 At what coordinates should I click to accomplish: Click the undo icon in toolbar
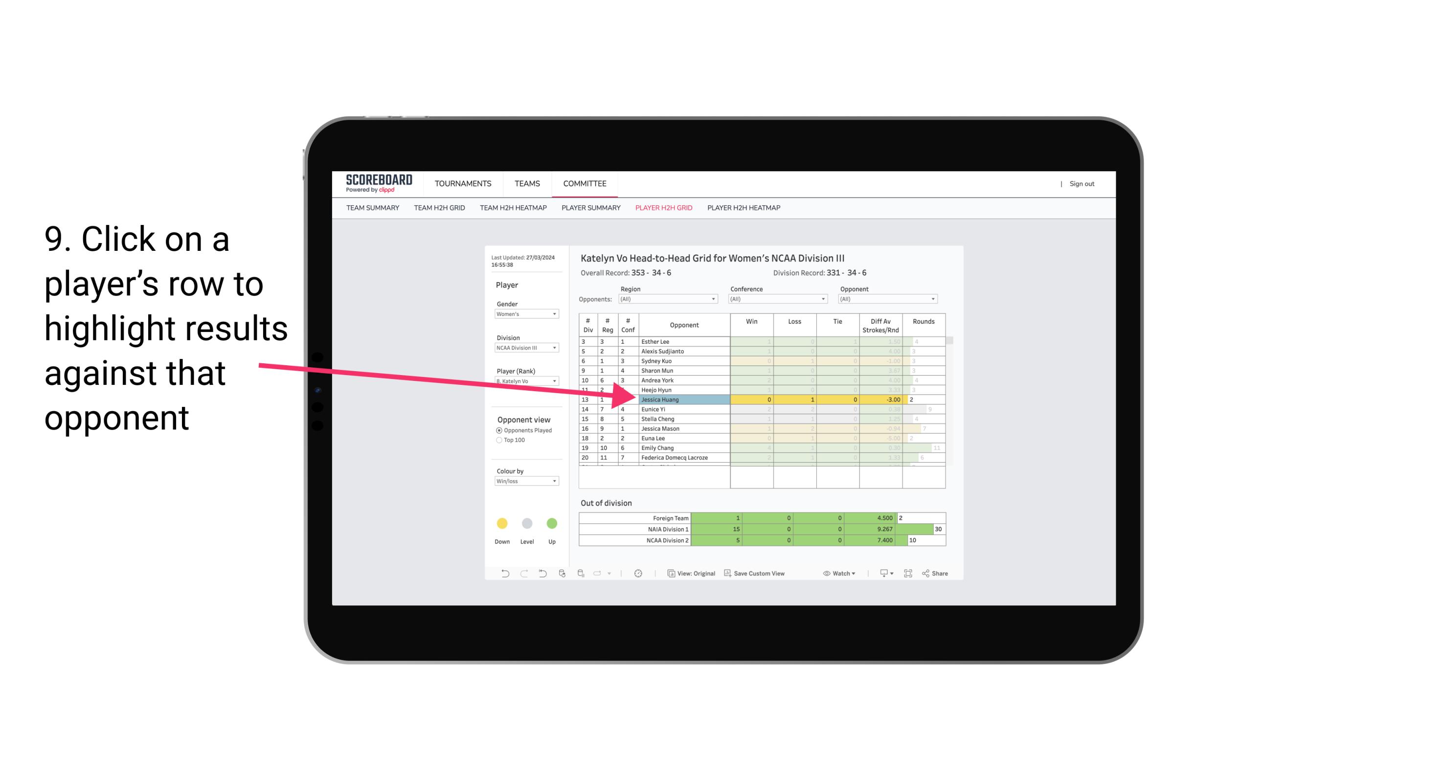[501, 575]
